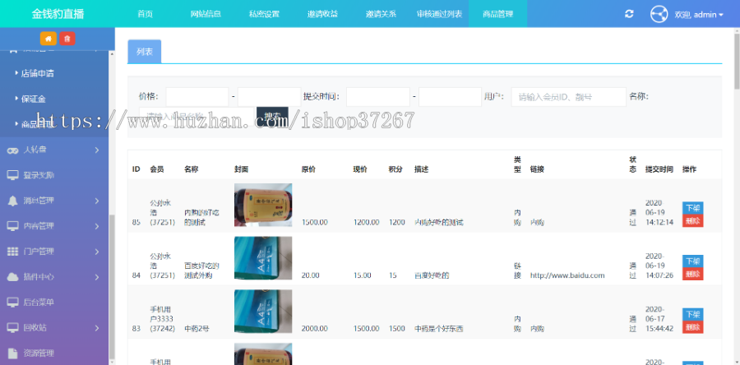
Task: Select the 列表 tab
Action: coord(145,52)
